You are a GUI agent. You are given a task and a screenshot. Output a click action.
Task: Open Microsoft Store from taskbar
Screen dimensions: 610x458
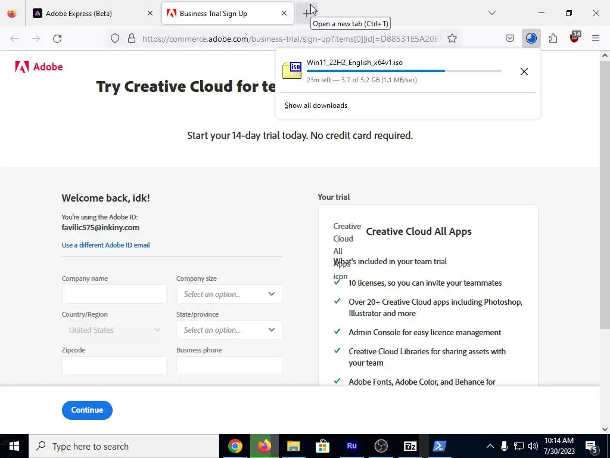[x=322, y=446]
